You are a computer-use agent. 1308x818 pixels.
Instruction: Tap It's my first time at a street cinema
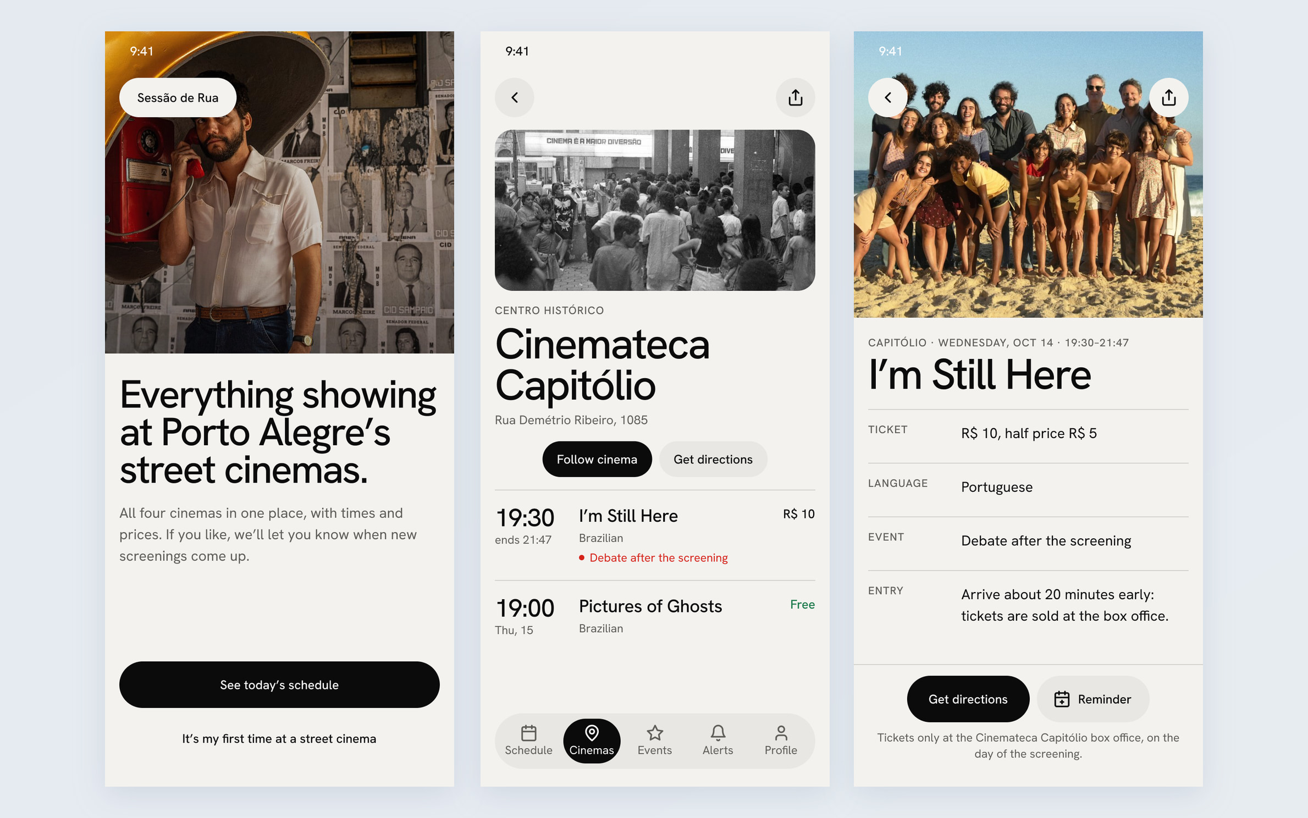coord(279,738)
